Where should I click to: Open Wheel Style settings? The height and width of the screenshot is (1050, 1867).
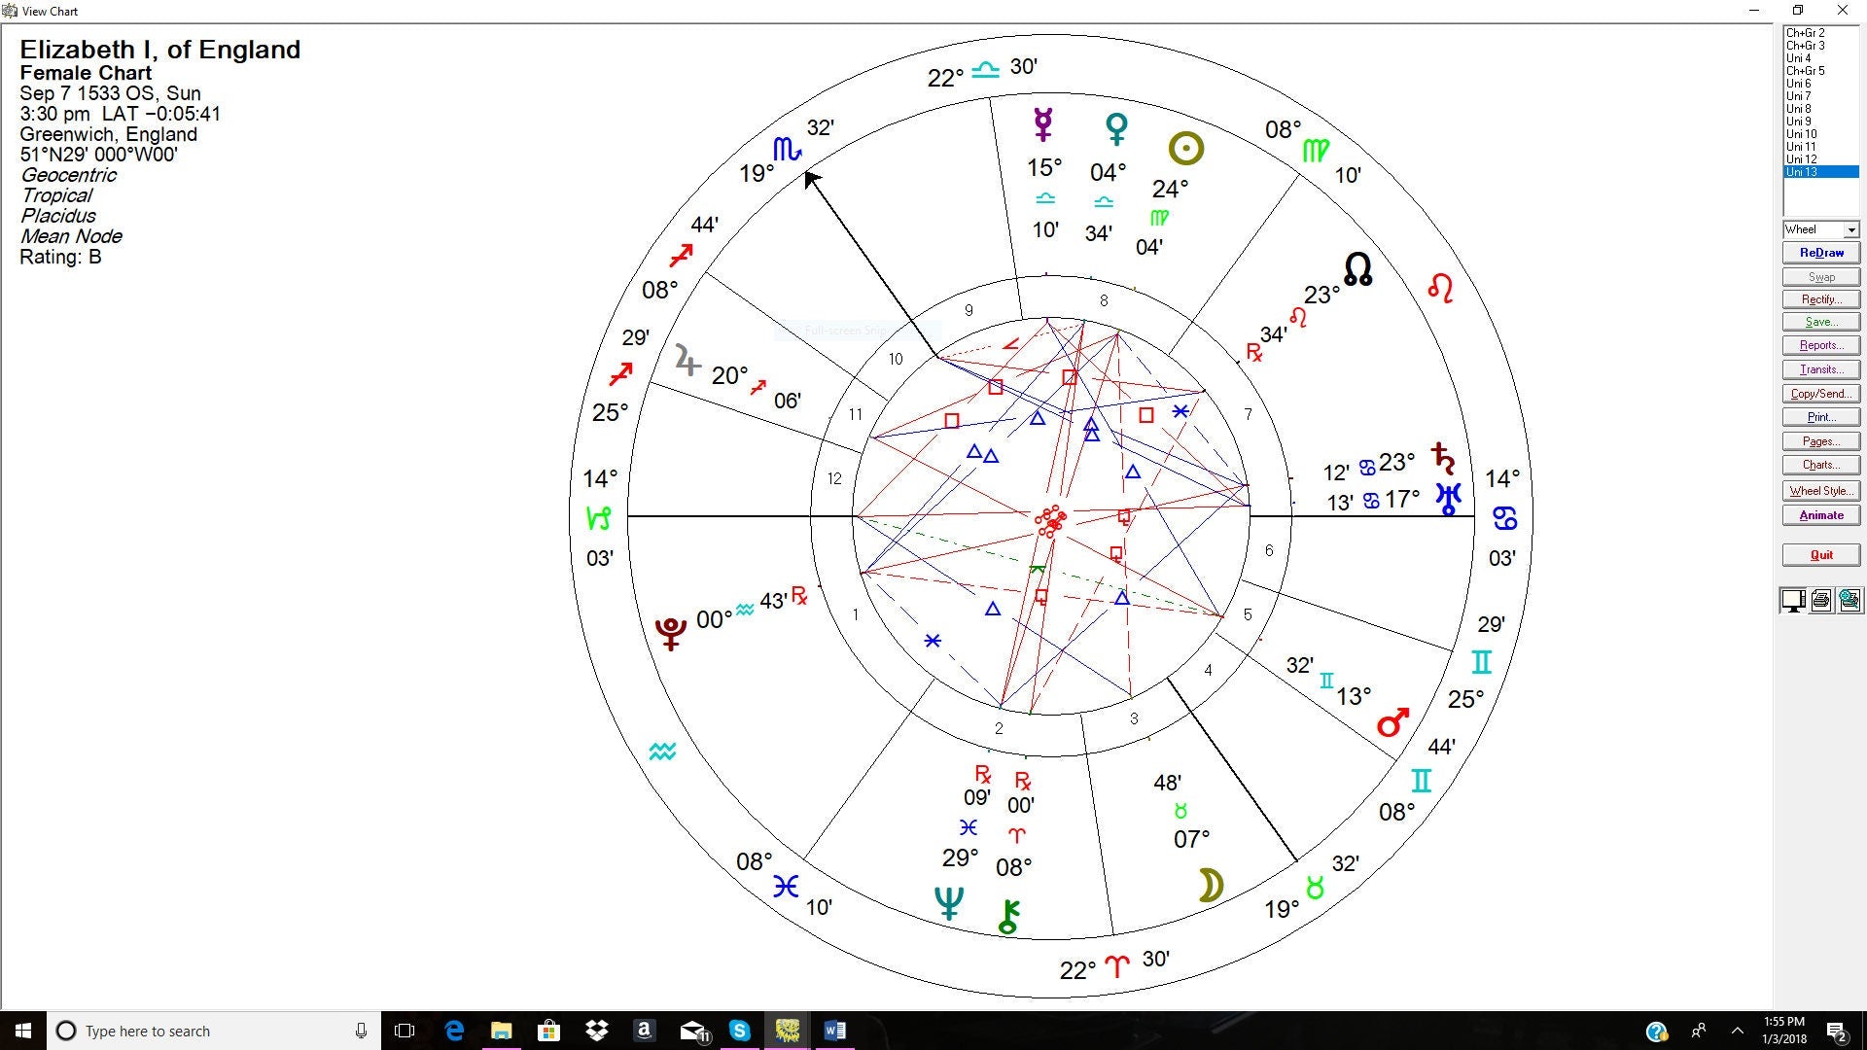tap(1820, 491)
